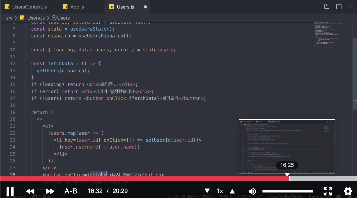The image size is (357, 198).
Task: Switch to the App.js tab
Action: click(x=81, y=7)
